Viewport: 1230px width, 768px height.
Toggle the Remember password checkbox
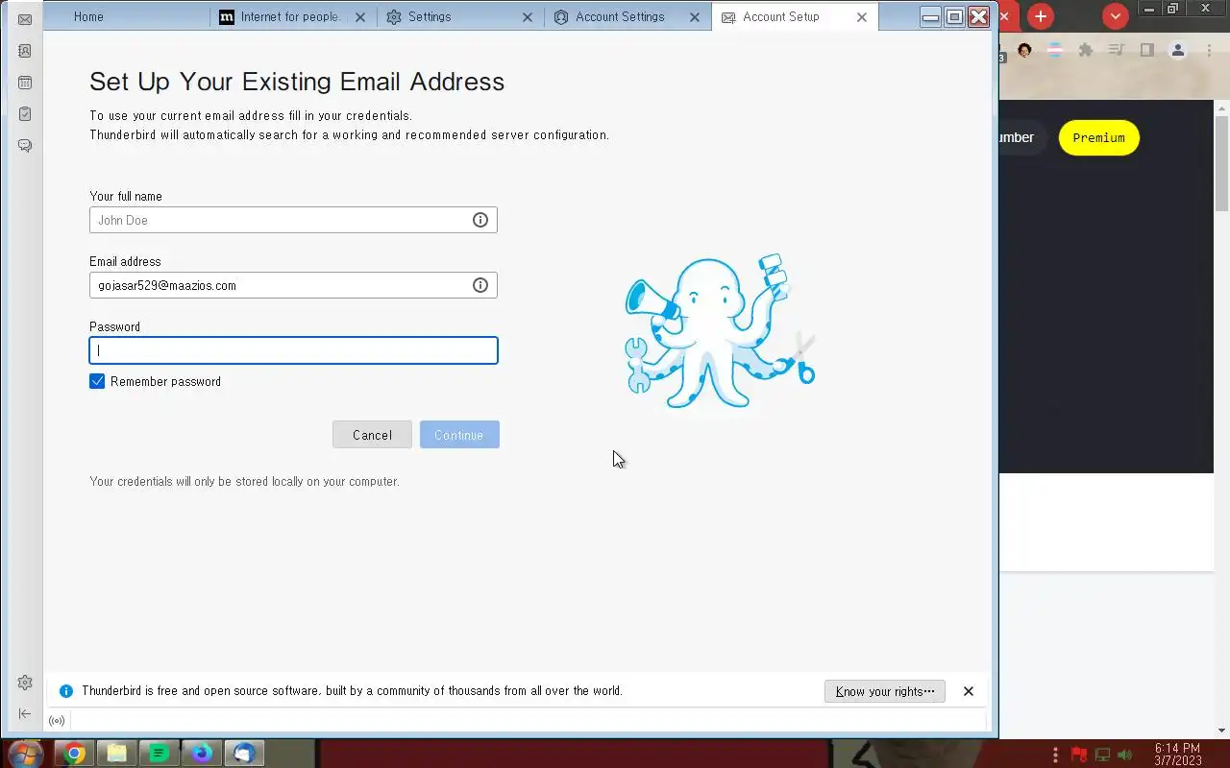(97, 381)
